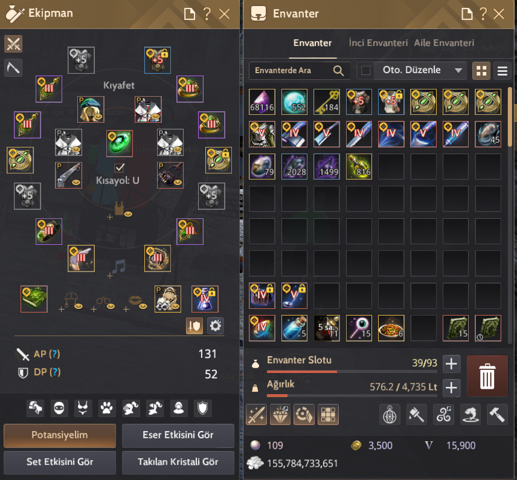The width and height of the screenshot is (517, 480).
Task: Click the paw pet visibility icon
Action: pos(106,408)
